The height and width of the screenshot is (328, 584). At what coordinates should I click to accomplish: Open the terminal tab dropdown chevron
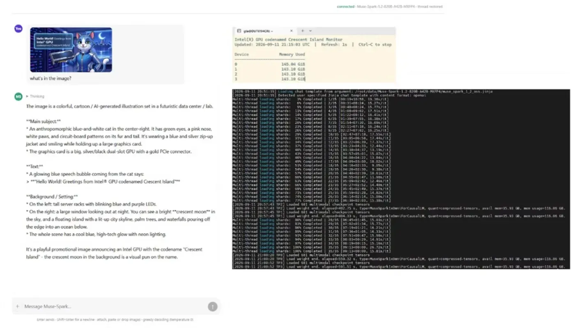pos(310,31)
